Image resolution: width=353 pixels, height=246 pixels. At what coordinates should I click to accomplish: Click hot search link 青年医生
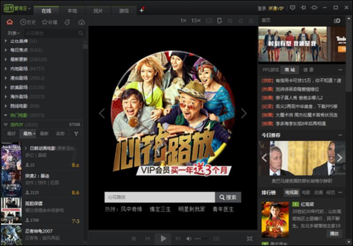(x=223, y=209)
